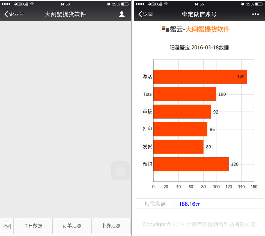Select the 预约 bar showing 120
This screenshot has height=236, width=265.
point(191,164)
